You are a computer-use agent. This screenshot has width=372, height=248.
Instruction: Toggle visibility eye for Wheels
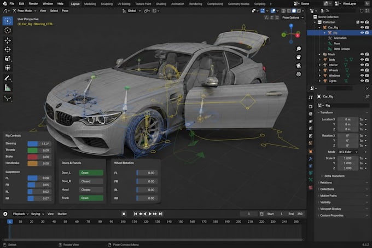point(362,70)
